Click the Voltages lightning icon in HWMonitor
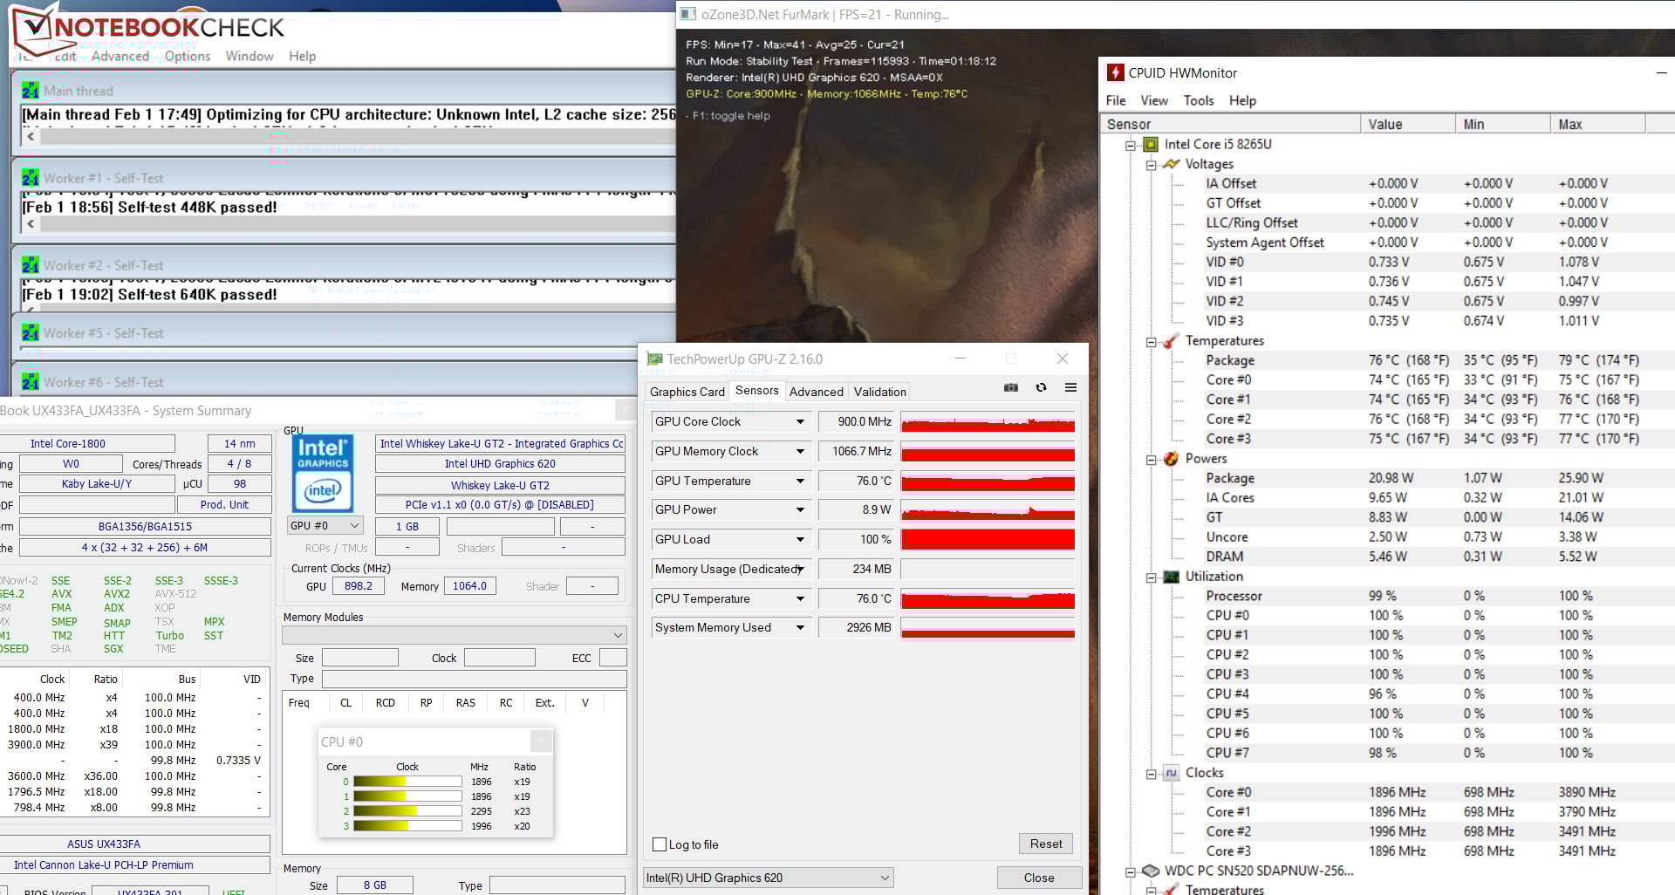Viewport: 1675px width, 895px height. 1171,164
